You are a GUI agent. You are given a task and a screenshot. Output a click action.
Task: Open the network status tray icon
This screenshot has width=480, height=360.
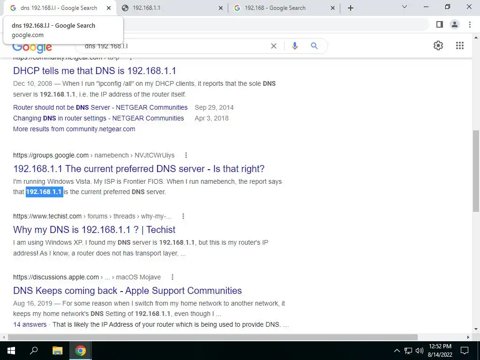tap(408, 351)
